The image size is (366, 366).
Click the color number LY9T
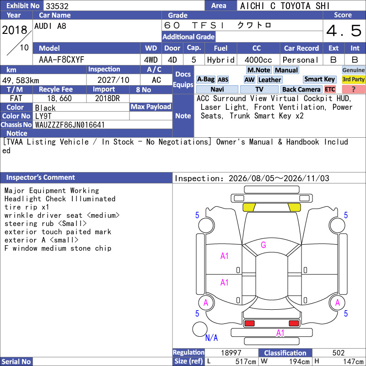(43, 116)
